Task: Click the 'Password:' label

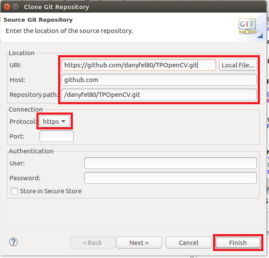Action: pyautogui.click(x=25, y=178)
